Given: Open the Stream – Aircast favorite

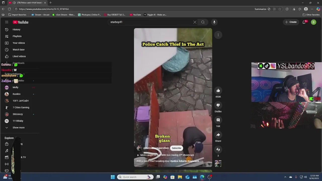Looking at the screenshot, I should pos(40,15).
